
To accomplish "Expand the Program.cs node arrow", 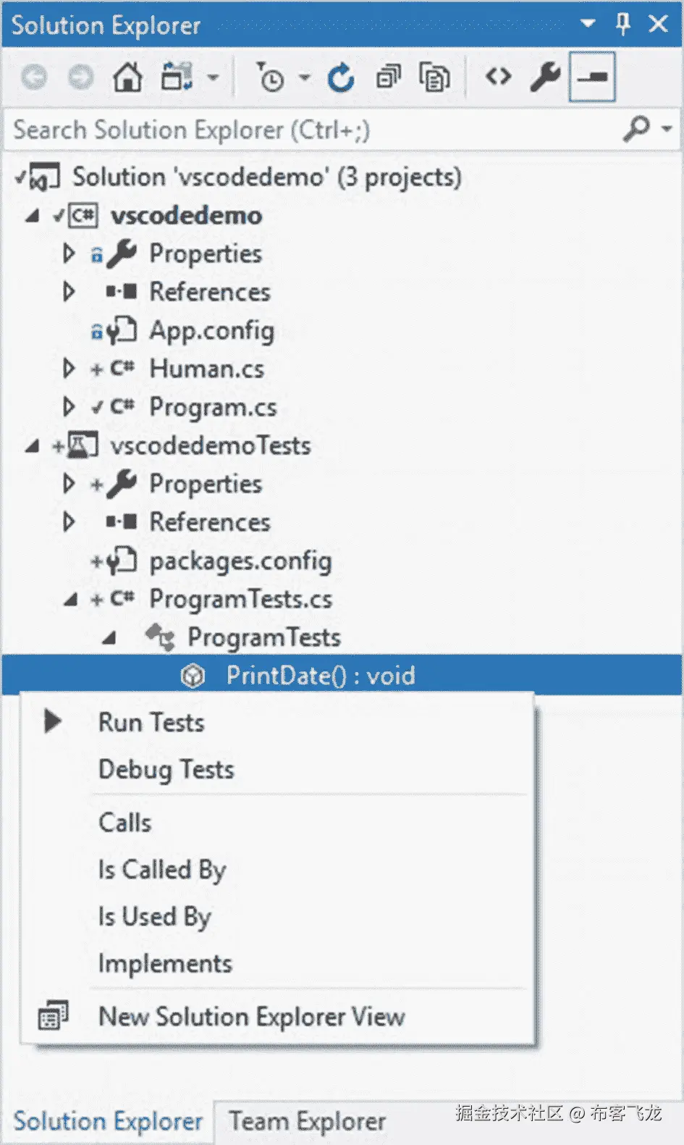I will pyautogui.click(x=69, y=407).
